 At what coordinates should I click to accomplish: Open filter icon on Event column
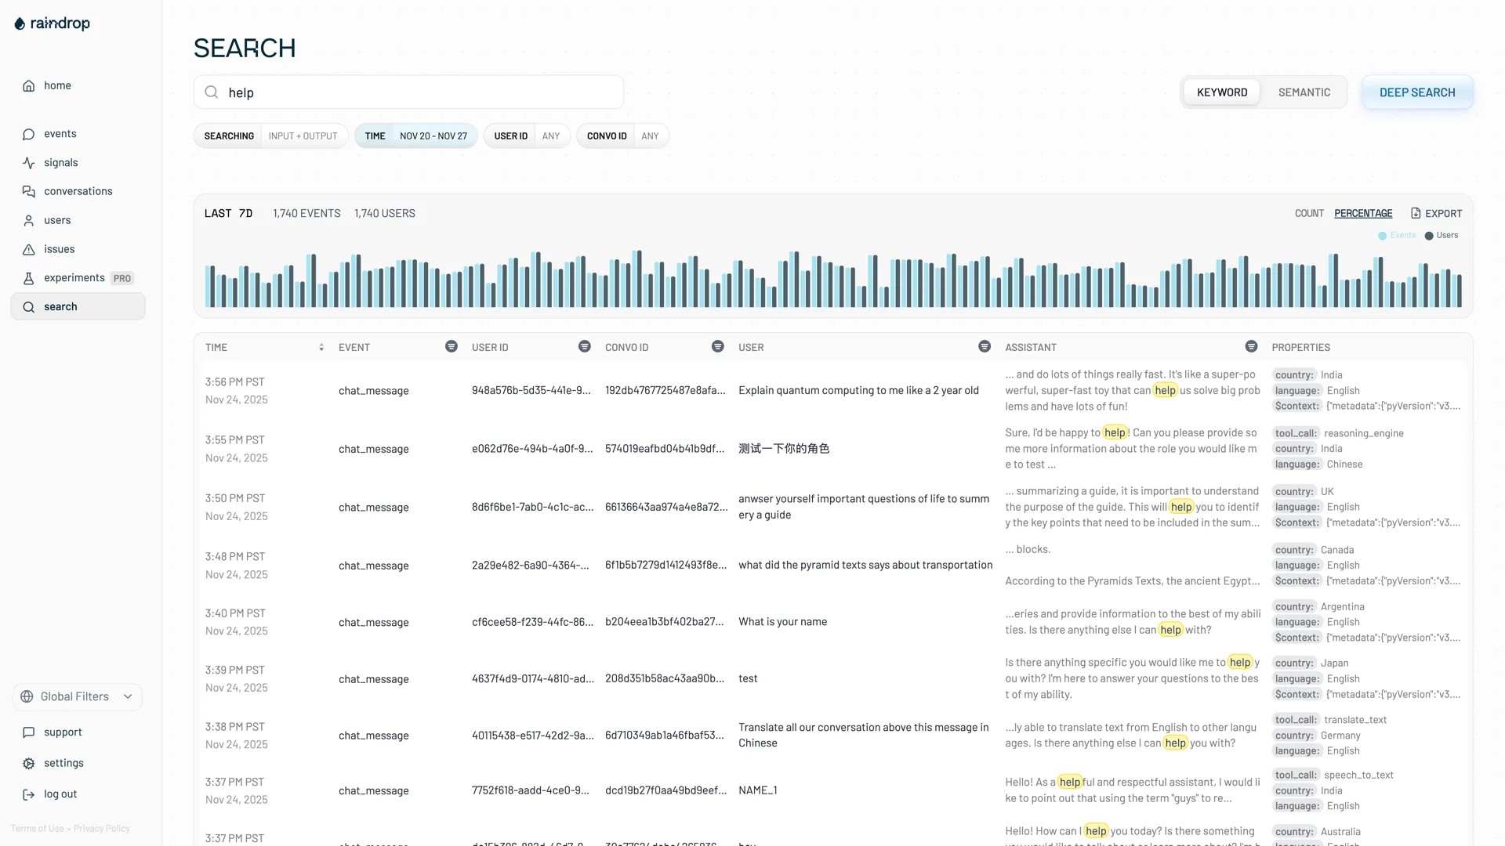(451, 347)
